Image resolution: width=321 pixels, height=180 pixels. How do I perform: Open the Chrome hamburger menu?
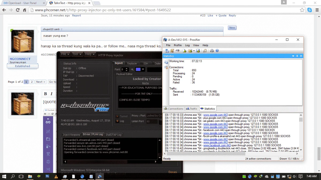(317, 10)
